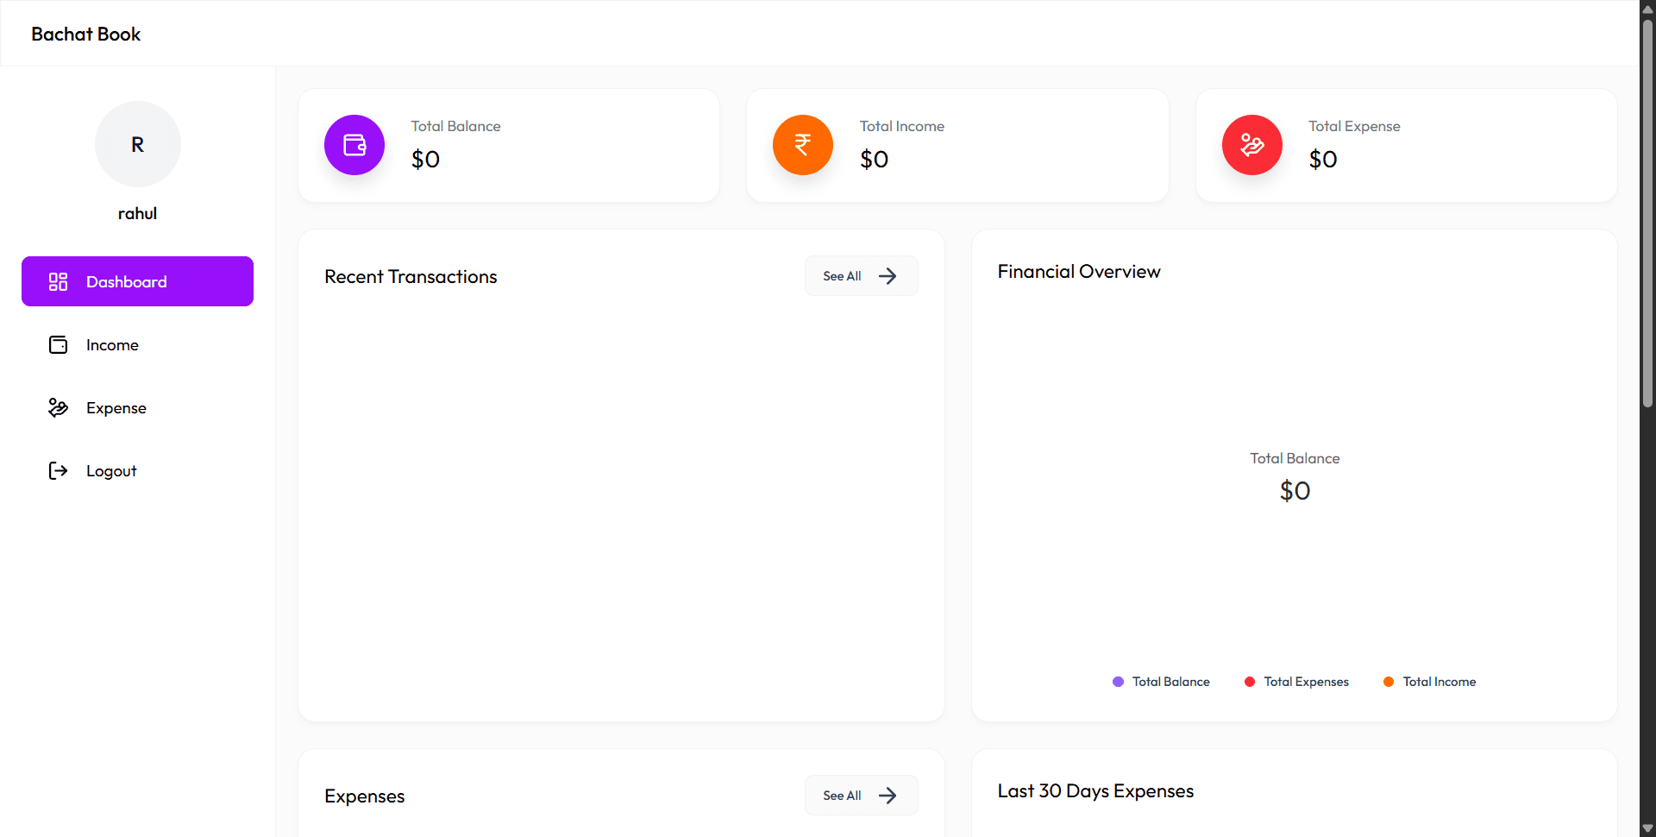Screen dimensions: 1656x837
Task: Click the red hand-coins icon in Total Expense card
Action: point(1252,145)
